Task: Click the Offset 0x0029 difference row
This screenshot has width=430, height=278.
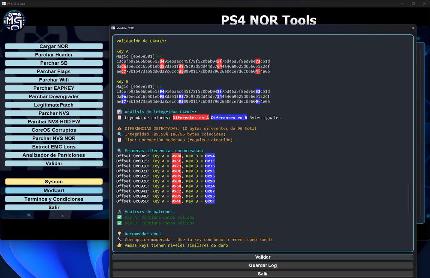Action: click(x=166, y=176)
